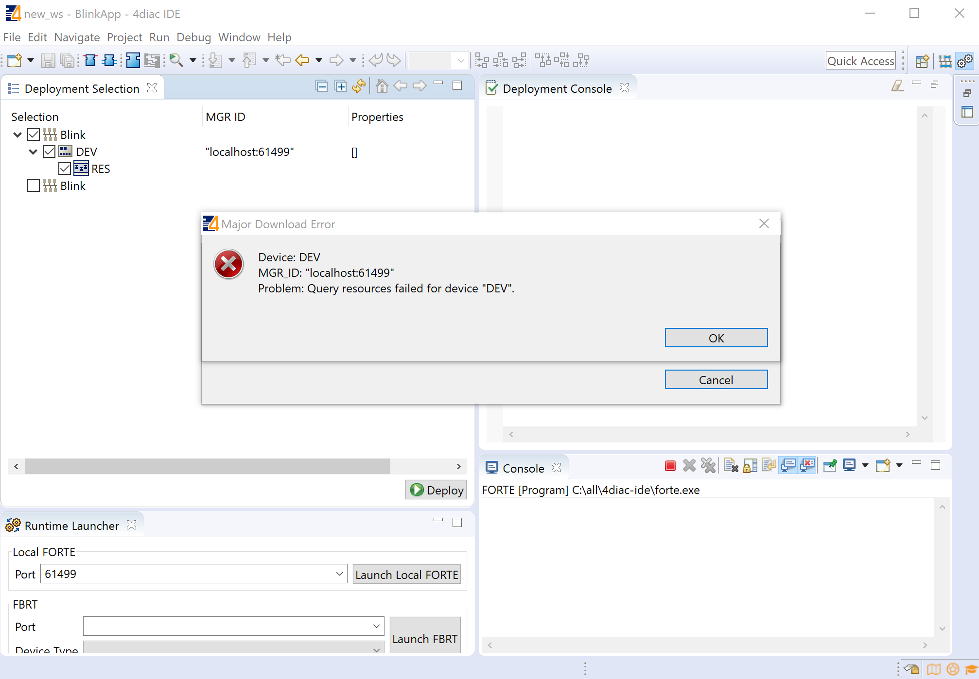Viewport: 979px width, 679px height.
Task: Click the refresh icon in Deployment Selection
Action: click(x=359, y=86)
